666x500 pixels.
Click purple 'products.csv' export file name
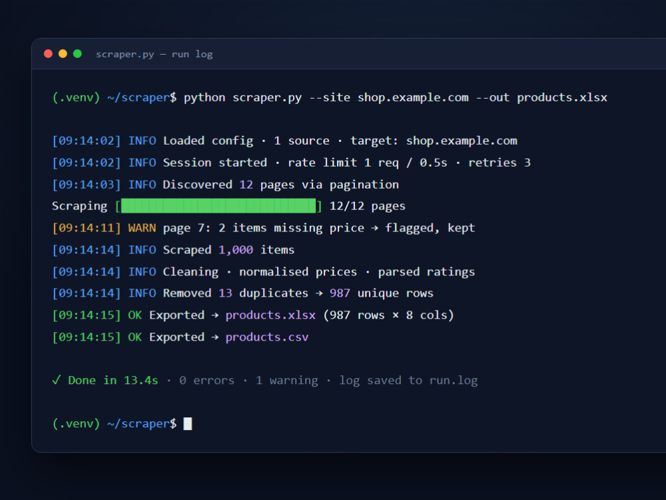[267, 337]
